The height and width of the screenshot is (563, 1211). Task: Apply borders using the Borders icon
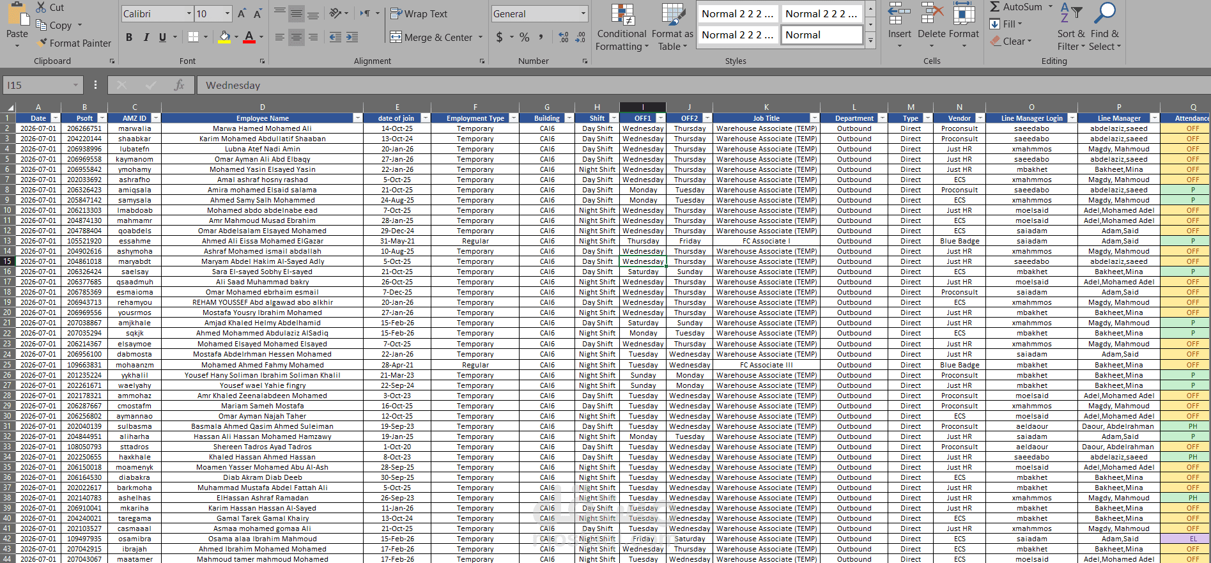(193, 37)
